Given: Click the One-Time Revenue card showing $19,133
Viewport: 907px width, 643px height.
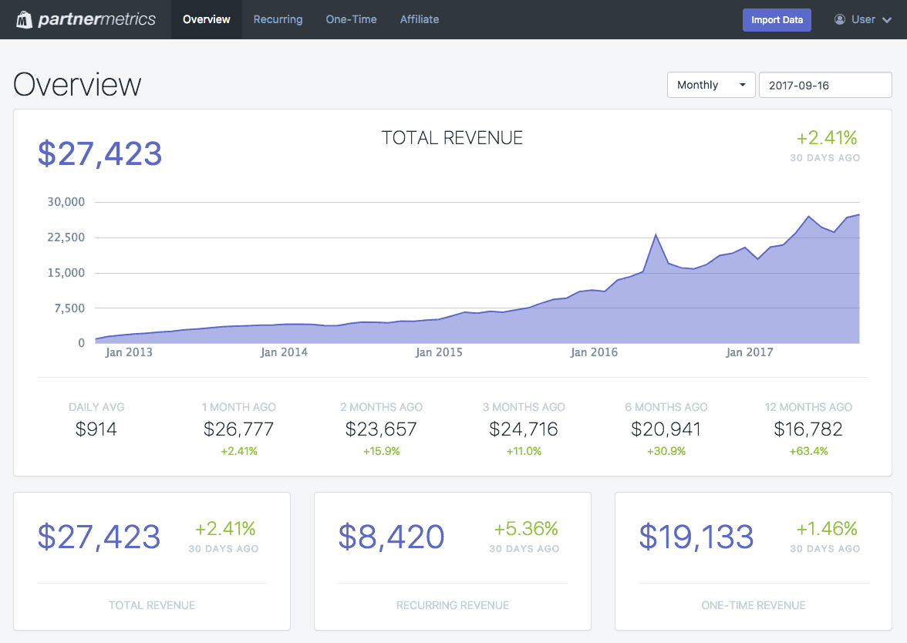Looking at the screenshot, I should [x=753, y=561].
